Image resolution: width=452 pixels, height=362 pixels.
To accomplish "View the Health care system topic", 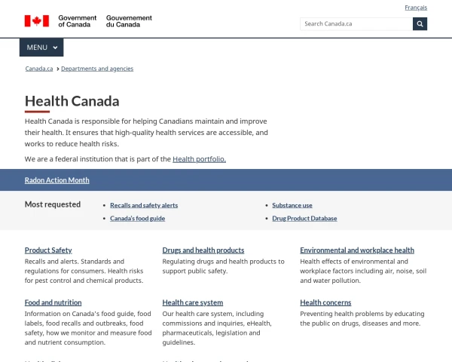I will tap(193, 303).
